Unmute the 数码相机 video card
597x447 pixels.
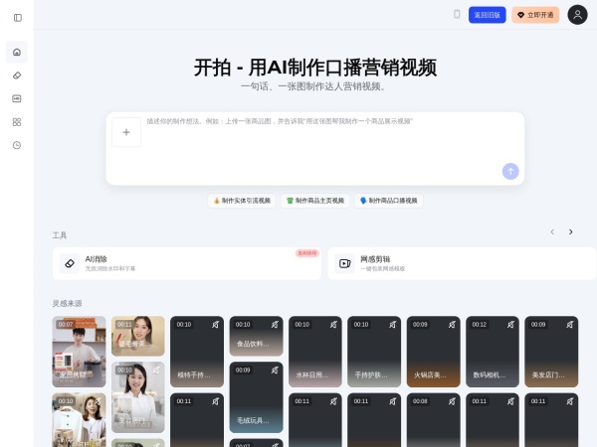click(x=511, y=325)
